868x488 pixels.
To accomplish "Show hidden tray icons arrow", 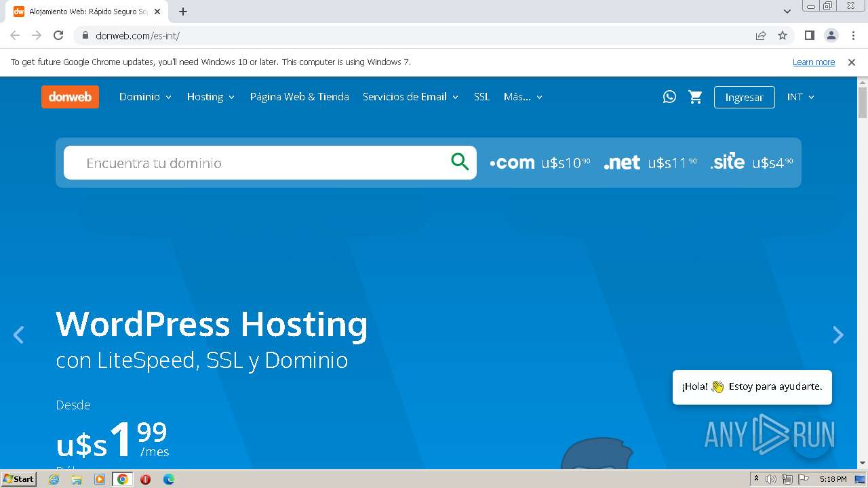I will click(x=756, y=479).
